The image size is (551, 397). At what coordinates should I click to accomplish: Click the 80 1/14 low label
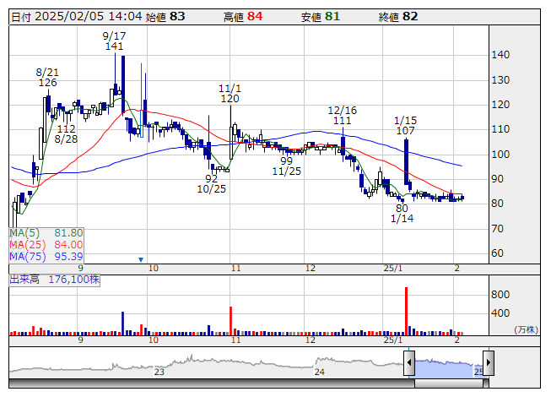(x=402, y=214)
